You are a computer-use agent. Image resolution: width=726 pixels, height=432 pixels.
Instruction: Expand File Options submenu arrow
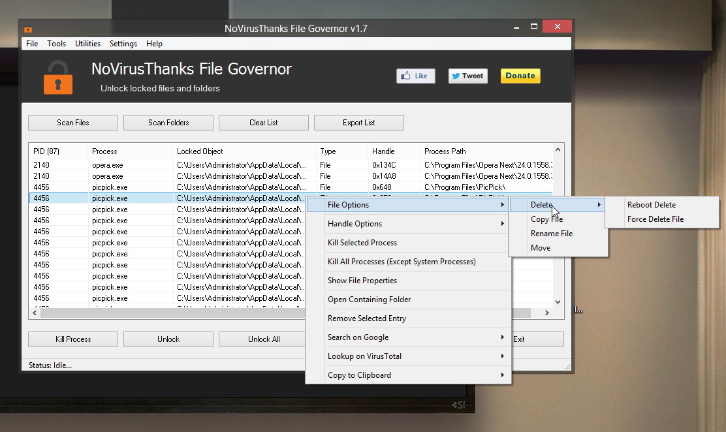coord(502,205)
